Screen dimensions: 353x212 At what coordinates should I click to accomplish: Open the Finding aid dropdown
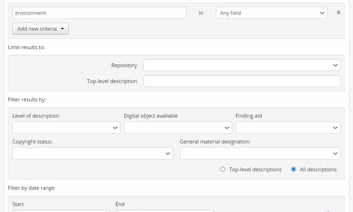[288, 128]
